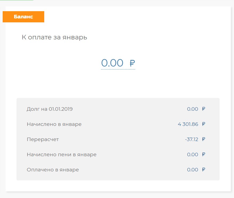Click the 0.00 value for Долг на 01.01.2019
The height and width of the screenshot is (198, 234).
192,109
